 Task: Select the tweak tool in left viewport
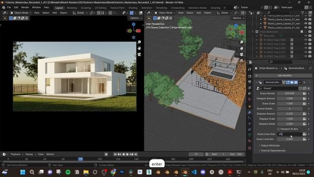(5, 18)
